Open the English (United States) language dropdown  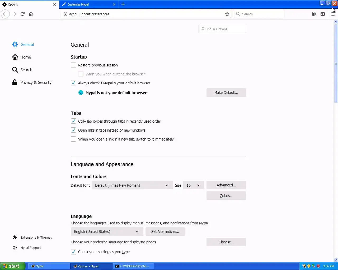[107, 232]
